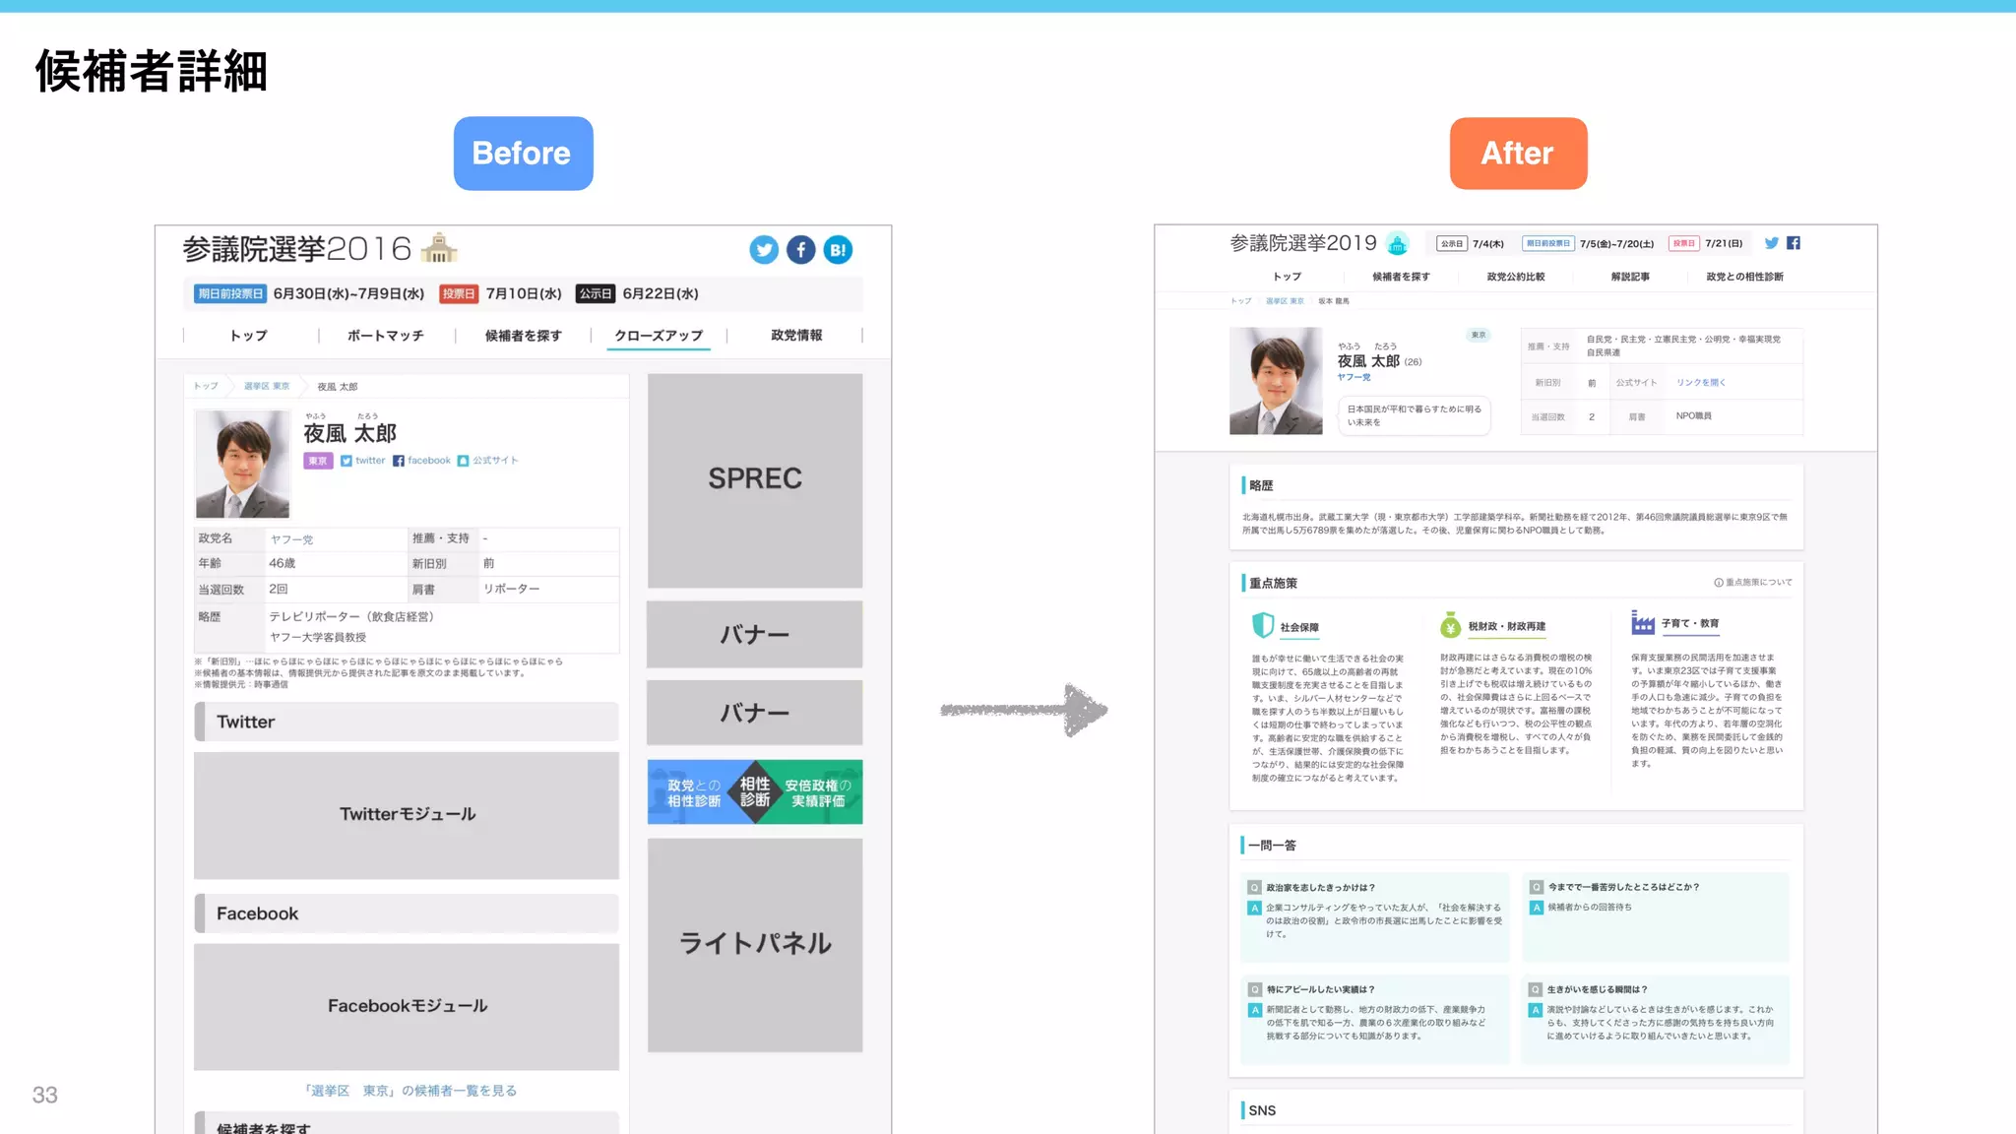Click the Facebook icon in After page header
Screen dimensions: 2016x1134
point(1794,243)
